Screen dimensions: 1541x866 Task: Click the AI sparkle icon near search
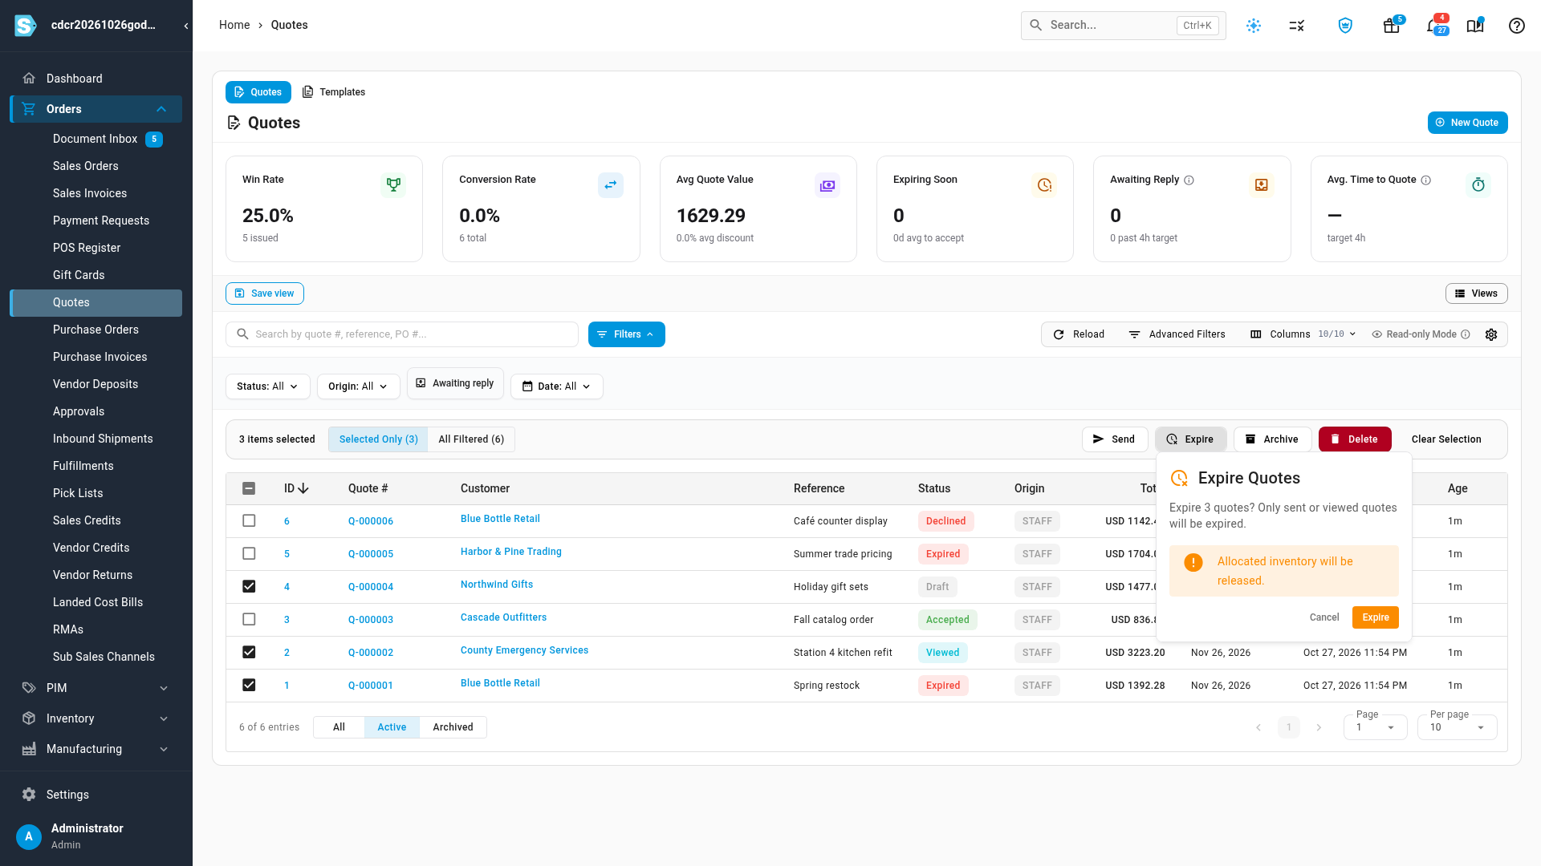(x=1254, y=26)
